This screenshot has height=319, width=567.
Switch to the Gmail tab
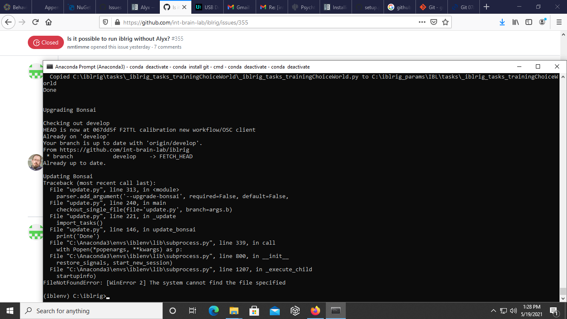[x=239, y=7]
